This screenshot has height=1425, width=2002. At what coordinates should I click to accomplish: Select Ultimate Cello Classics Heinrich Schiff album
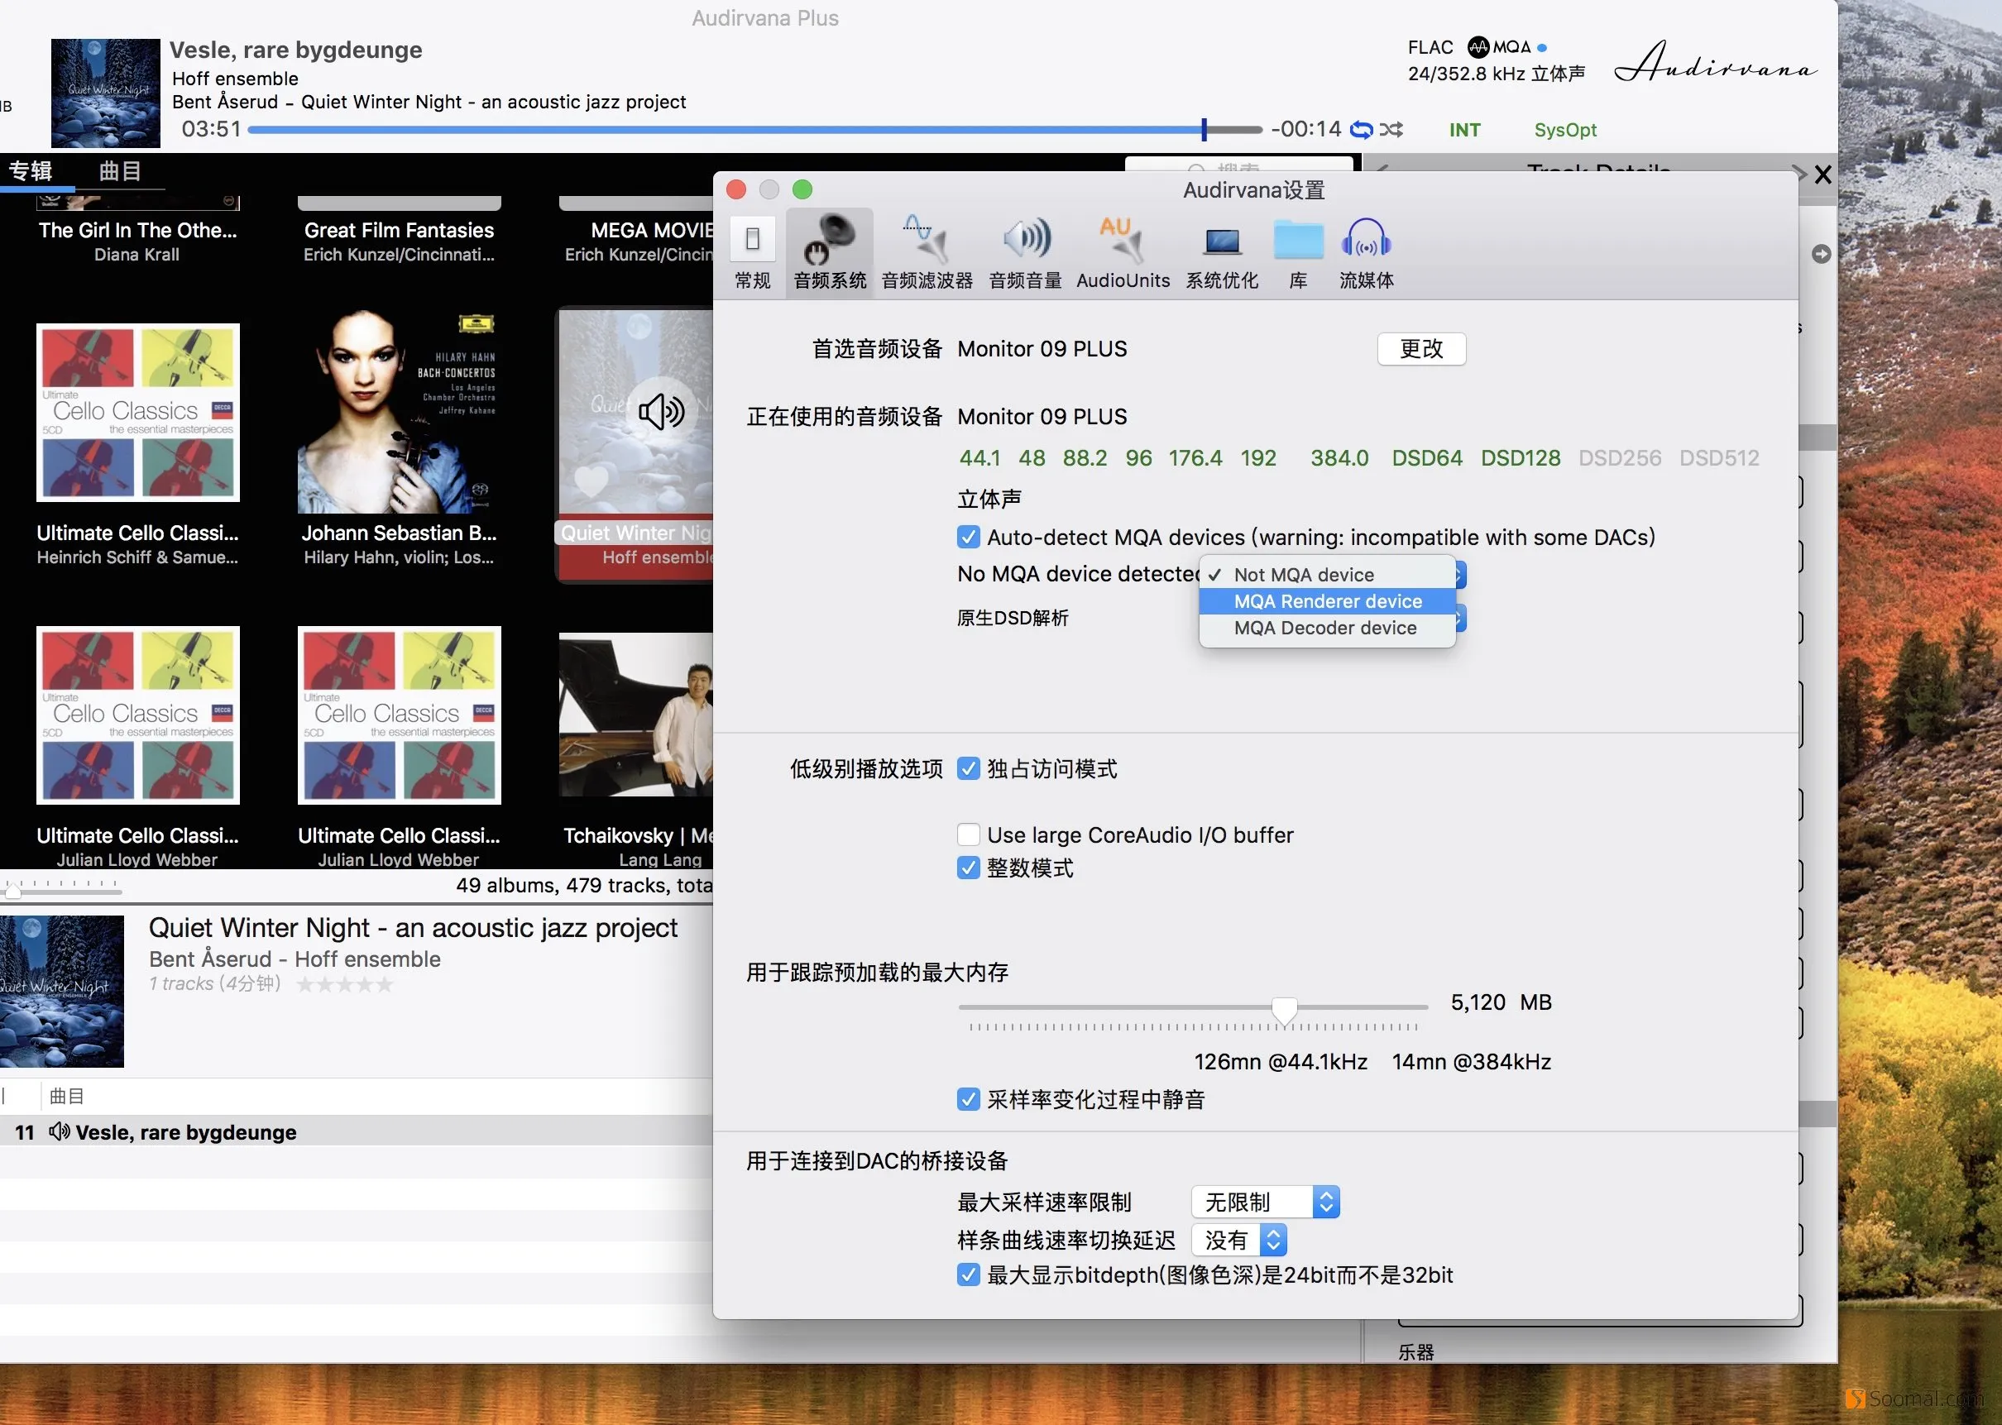point(138,413)
